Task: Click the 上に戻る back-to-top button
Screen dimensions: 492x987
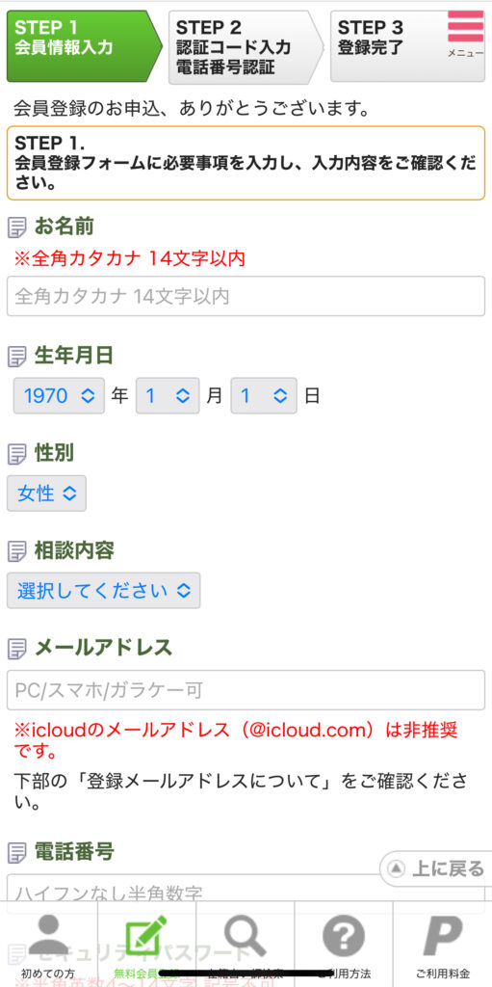Action: (436, 869)
